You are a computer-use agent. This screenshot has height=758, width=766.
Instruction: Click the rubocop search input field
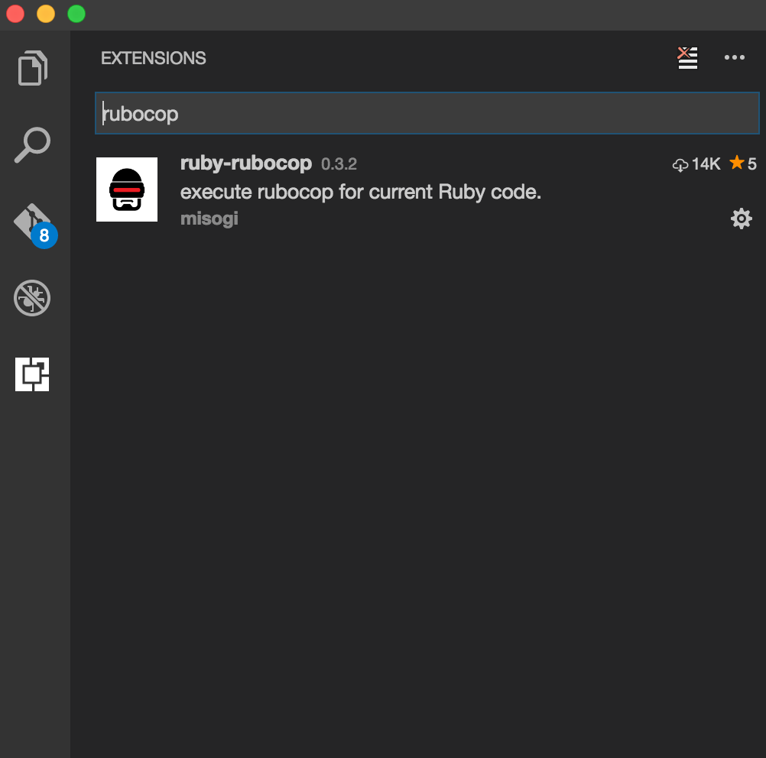tap(427, 113)
